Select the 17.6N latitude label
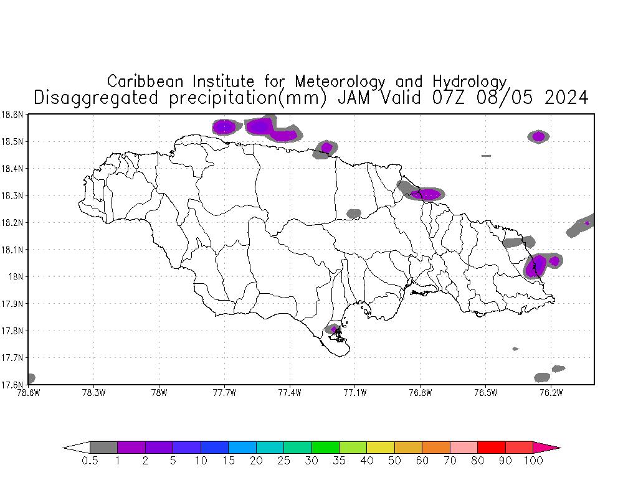The height and width of the screenshot is (498, 623). click(12, 384)
